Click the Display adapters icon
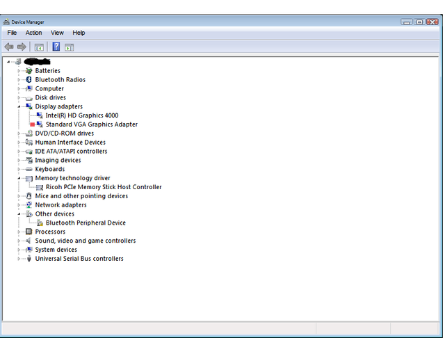 point(29,106)
